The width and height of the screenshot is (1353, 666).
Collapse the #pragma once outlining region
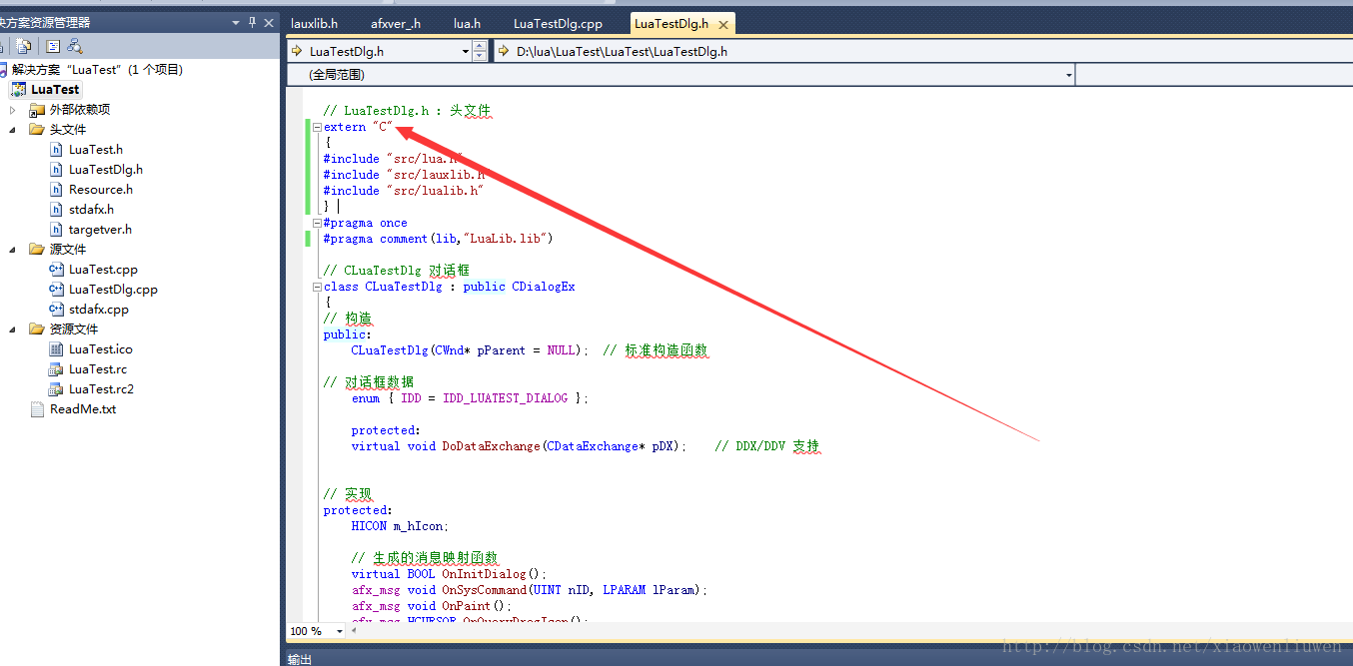[317, 223]
